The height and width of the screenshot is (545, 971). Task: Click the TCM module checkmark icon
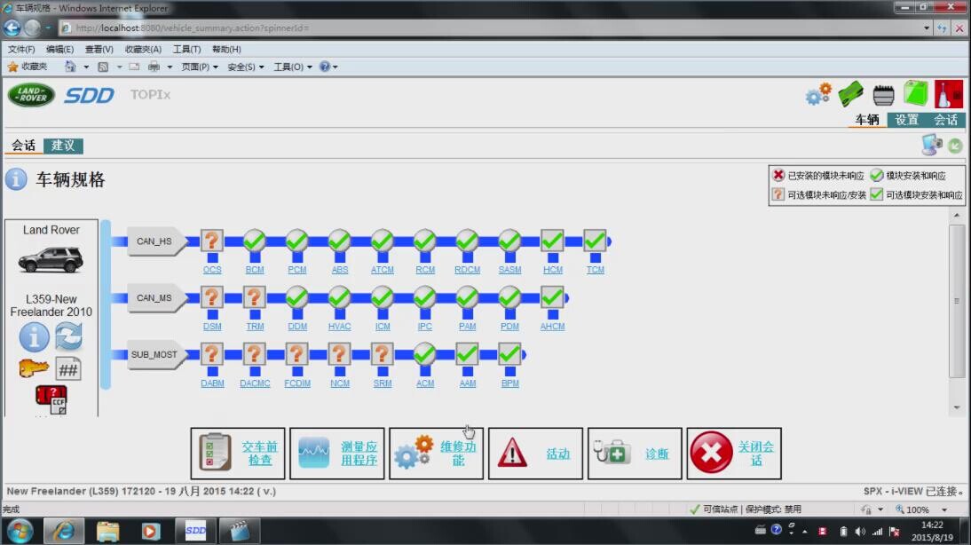click(x=595, y=241)
